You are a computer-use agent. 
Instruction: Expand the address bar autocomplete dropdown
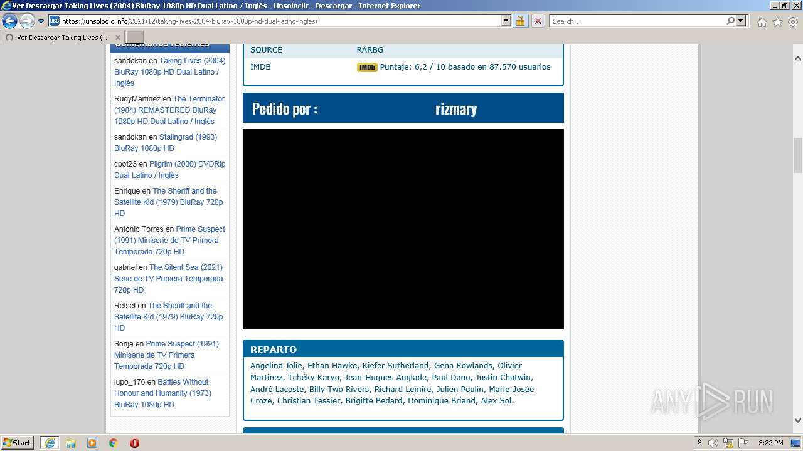(x=506, y=21)
